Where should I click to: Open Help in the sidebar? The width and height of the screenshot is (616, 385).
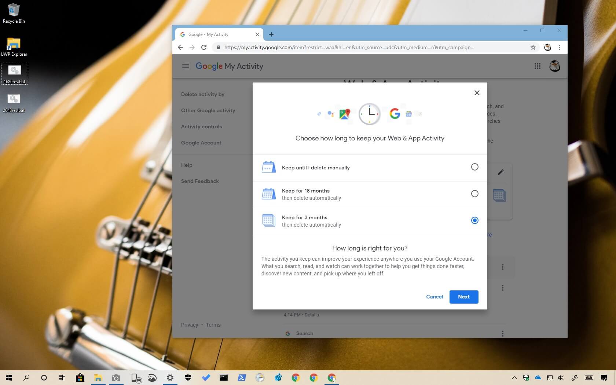coord(187,165)
